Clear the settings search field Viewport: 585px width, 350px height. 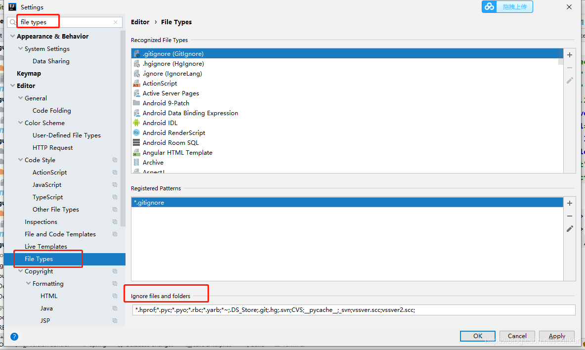point(116,22)
